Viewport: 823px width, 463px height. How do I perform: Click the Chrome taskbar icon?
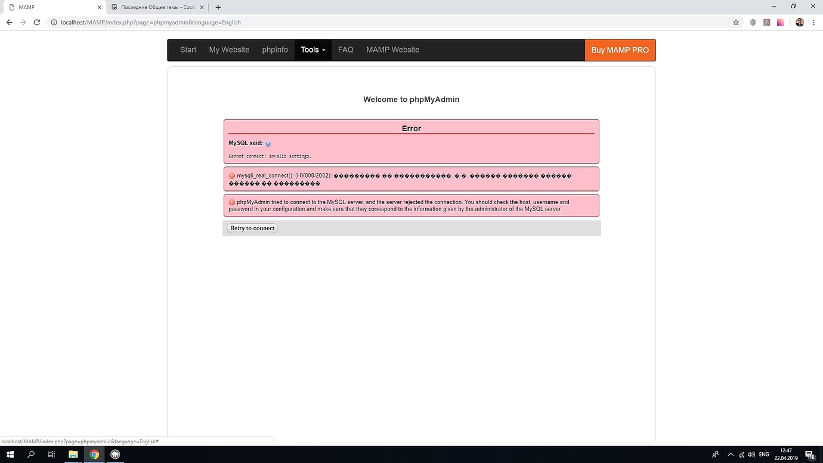pos(94,454)
